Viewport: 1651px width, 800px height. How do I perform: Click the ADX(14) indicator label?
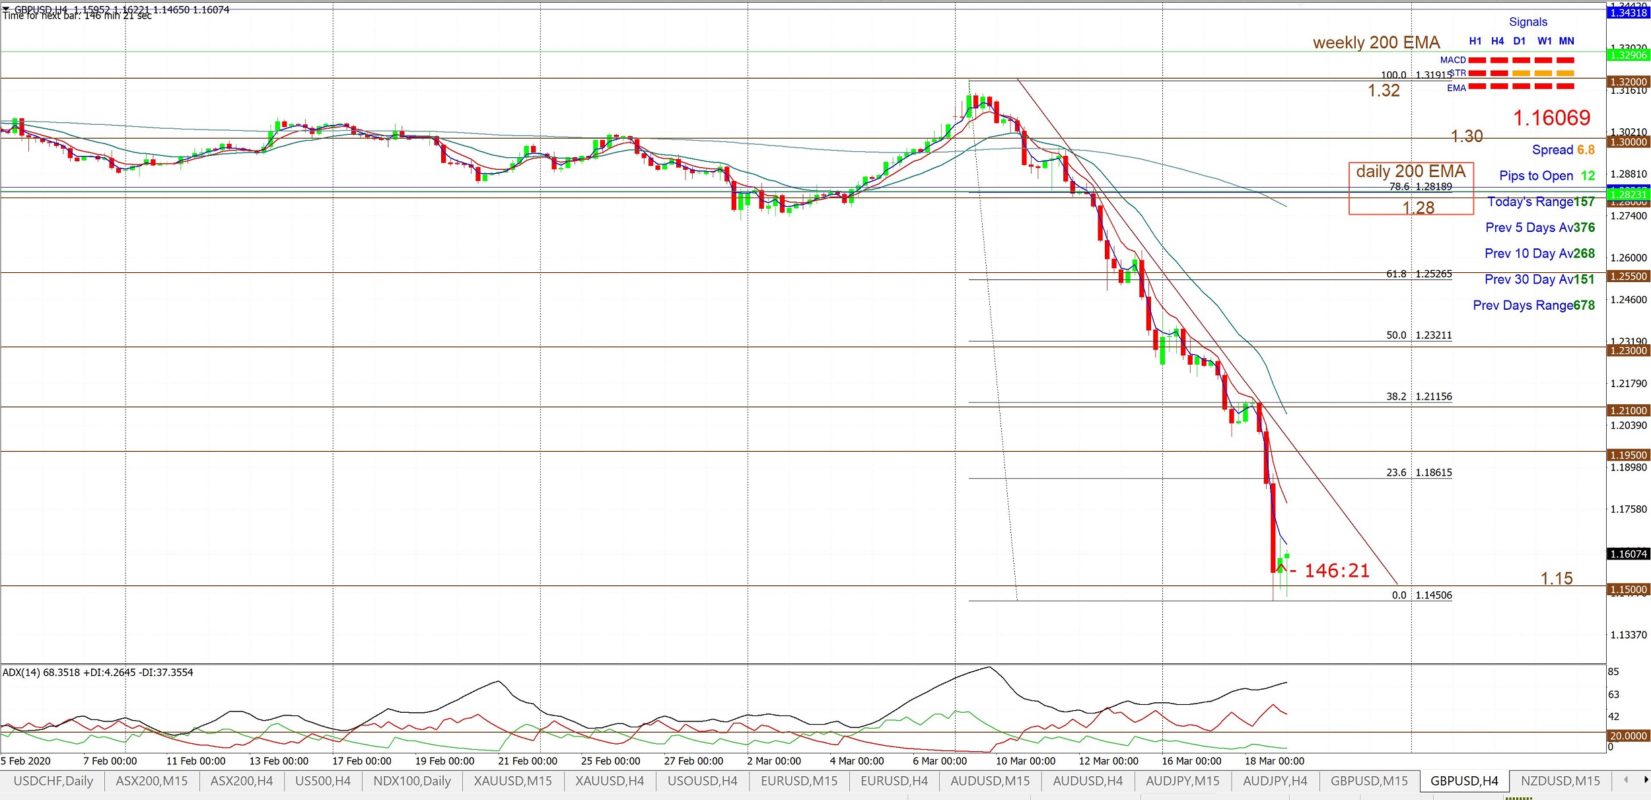[98, 673]
